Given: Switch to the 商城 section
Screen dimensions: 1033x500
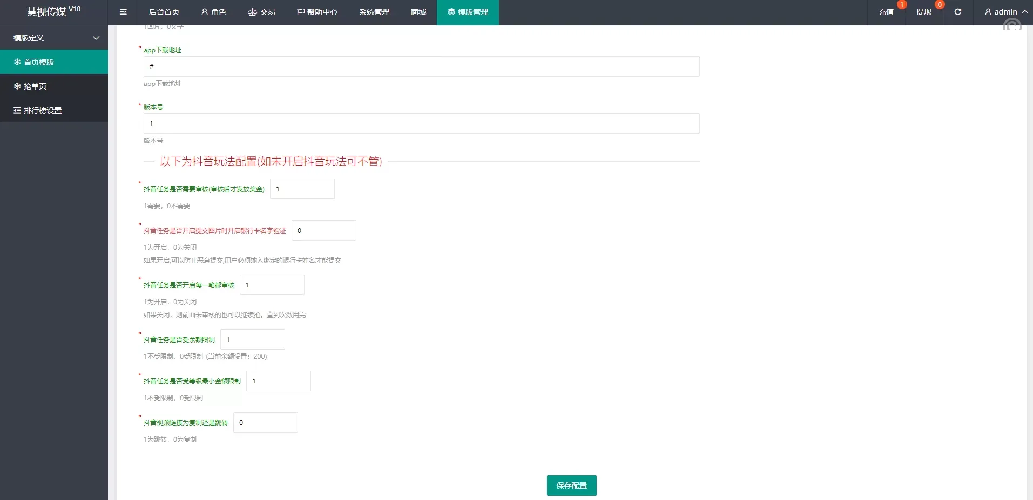Looking at the screenshot, I should 417,12.
